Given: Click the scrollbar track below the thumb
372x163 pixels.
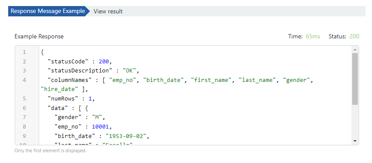Looking at the screenshot, I should click(355, 122).
